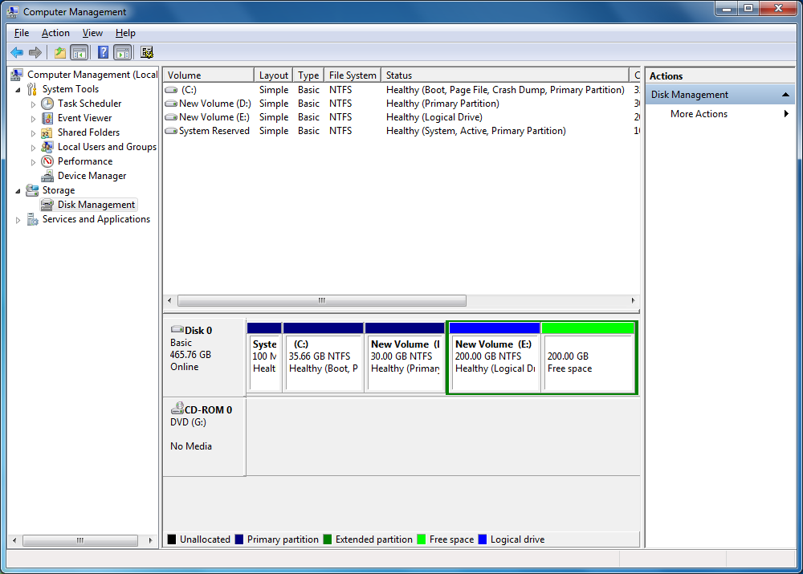The image size is (803, 574).
Task: Click status text Healthy (Logical Drive)
Action: click(x=434, y=117)
